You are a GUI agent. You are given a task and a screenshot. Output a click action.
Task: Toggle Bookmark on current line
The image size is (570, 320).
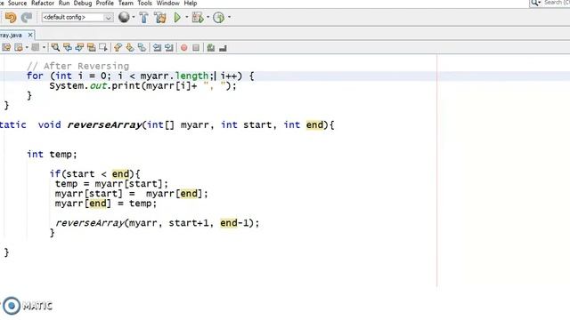coord(142,47)
